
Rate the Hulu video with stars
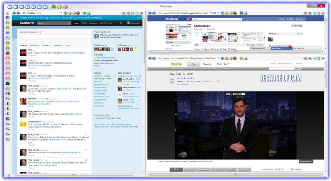pyautogui.click(x=280, y=169)
